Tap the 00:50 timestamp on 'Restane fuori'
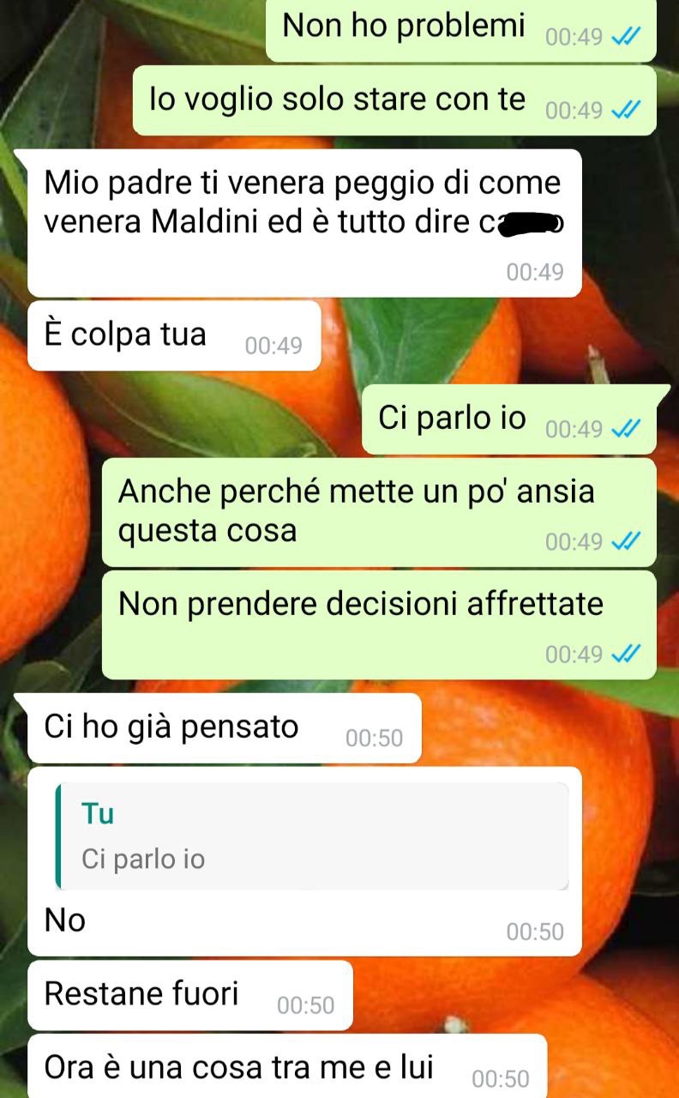 coord(306,1005)
